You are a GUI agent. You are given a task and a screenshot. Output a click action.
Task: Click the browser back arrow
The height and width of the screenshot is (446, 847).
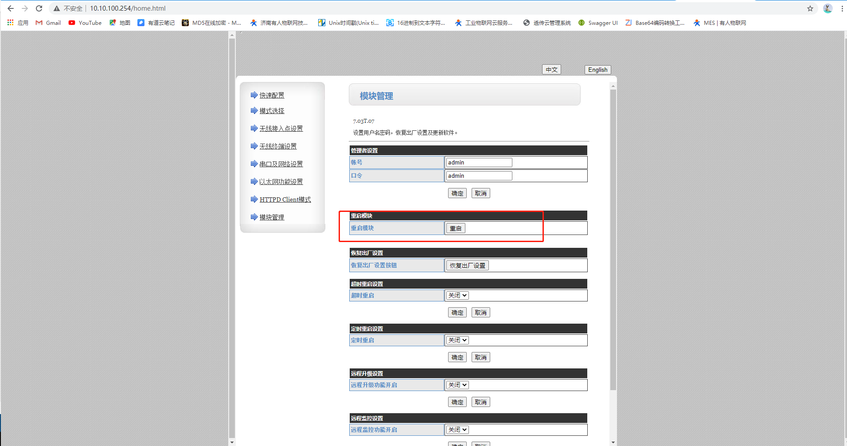[x=11, y=8]
